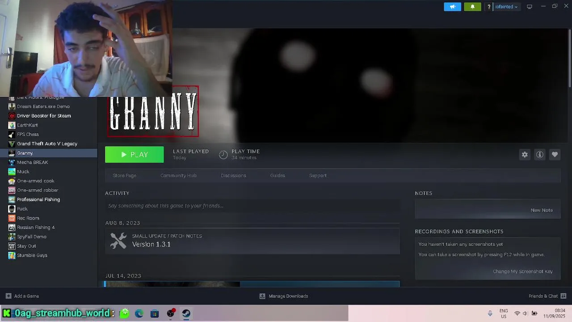Open the Community Hub tab

click(178, 175)
